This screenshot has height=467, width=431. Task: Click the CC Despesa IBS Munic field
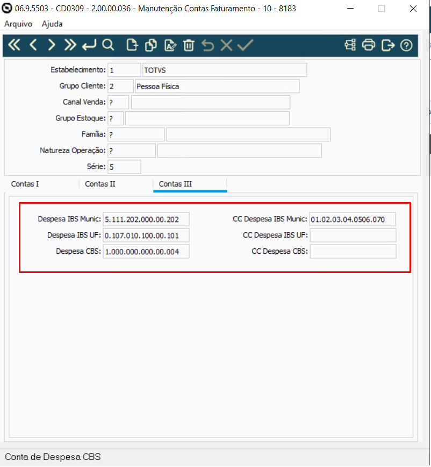coord(353,219)
